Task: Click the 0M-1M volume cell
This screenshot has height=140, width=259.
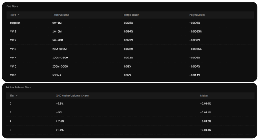Action: [57, 23]
